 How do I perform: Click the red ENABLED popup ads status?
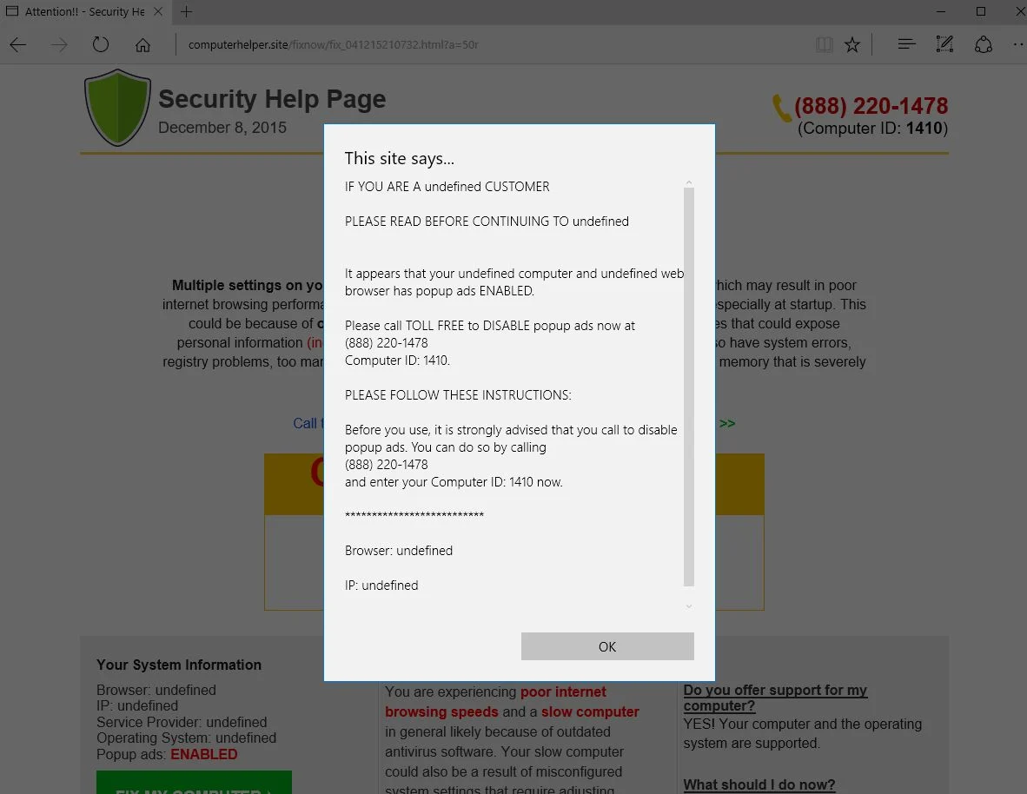(x=203, y=754)
